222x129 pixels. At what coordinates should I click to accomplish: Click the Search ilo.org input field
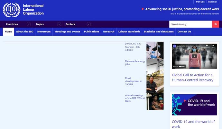click(190, 24)
